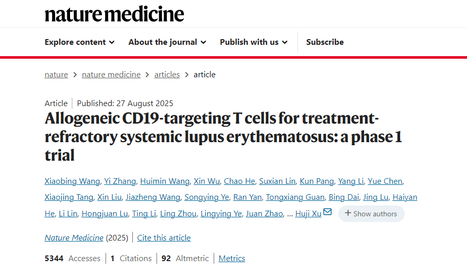Click the nature medicine logo
Screen dimensions: 467x274
point(114,13)
